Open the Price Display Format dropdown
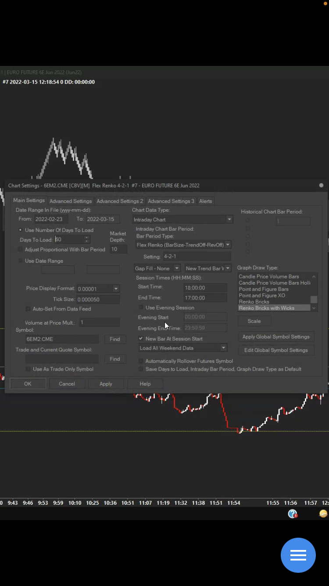The width and height of the screenshot is (329, 586). (116, 289)
